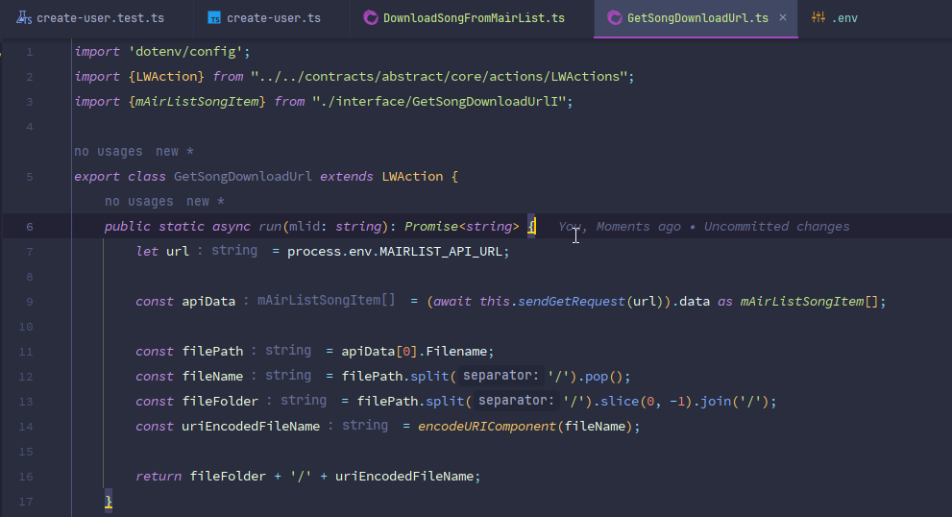The width and height of the screenshot is (952, 517).
Task: Close the GetSongDownloadUrl.ts tab
Action: click(783, 18)
